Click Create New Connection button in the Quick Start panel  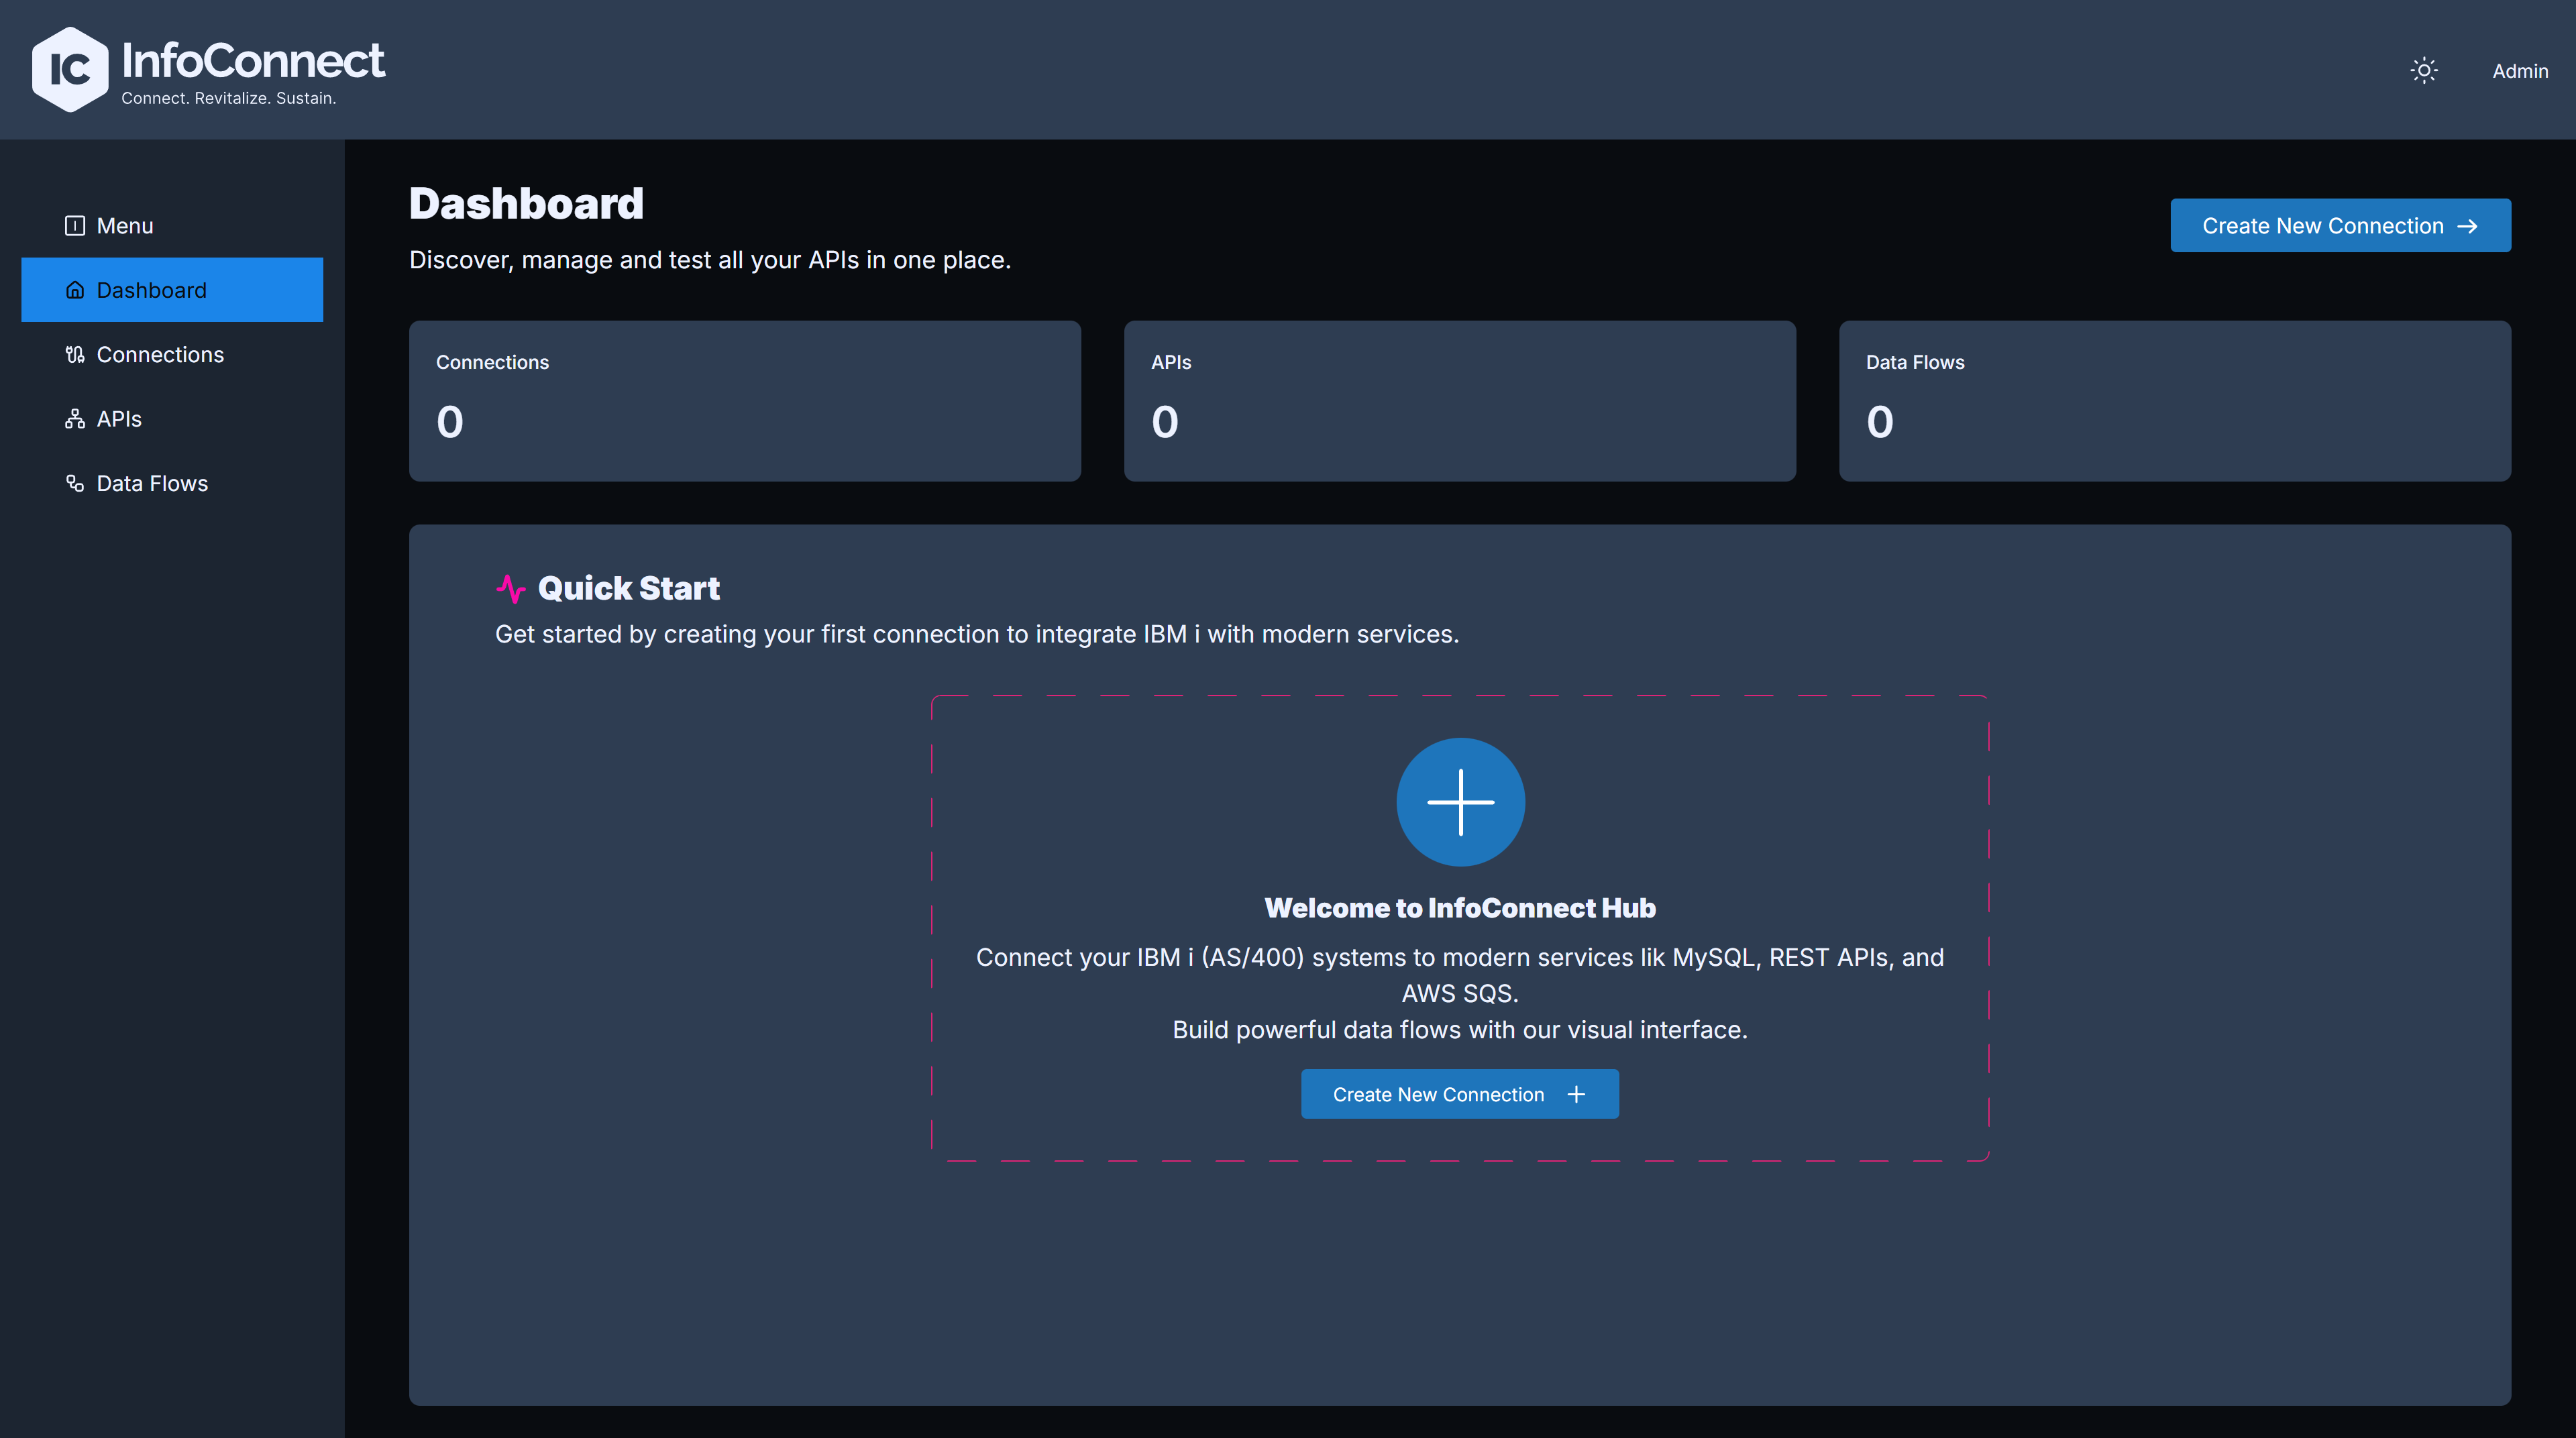tap(1459, 1094)
